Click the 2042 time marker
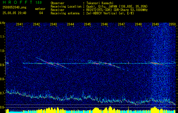The image size is (178, 113). tap(37, 24)
